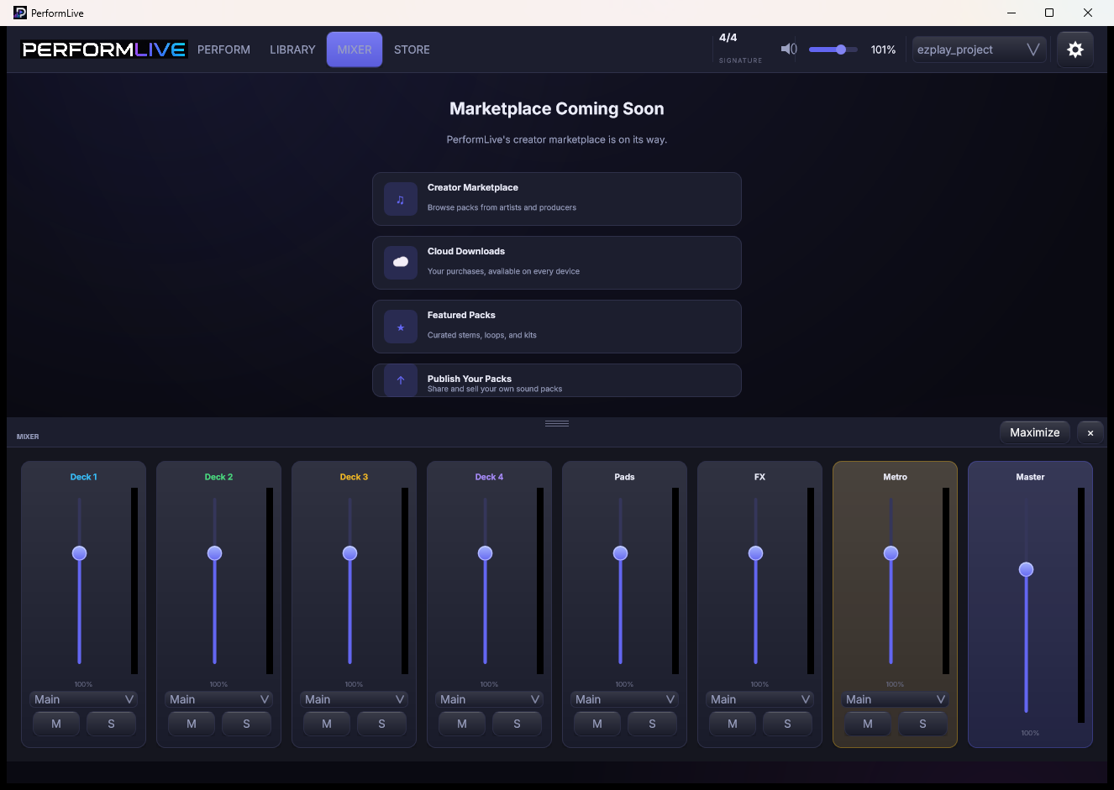
Task: Solo the Metro channel
Action: coord(922,724)
